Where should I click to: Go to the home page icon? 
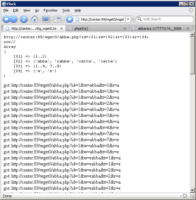tap(35, 19)
